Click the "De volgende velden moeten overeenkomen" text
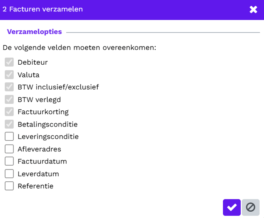 (x=79, y=48)
